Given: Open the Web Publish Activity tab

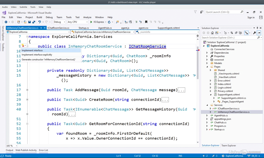Looking at the screenshot, I should [x=26, y=150].
